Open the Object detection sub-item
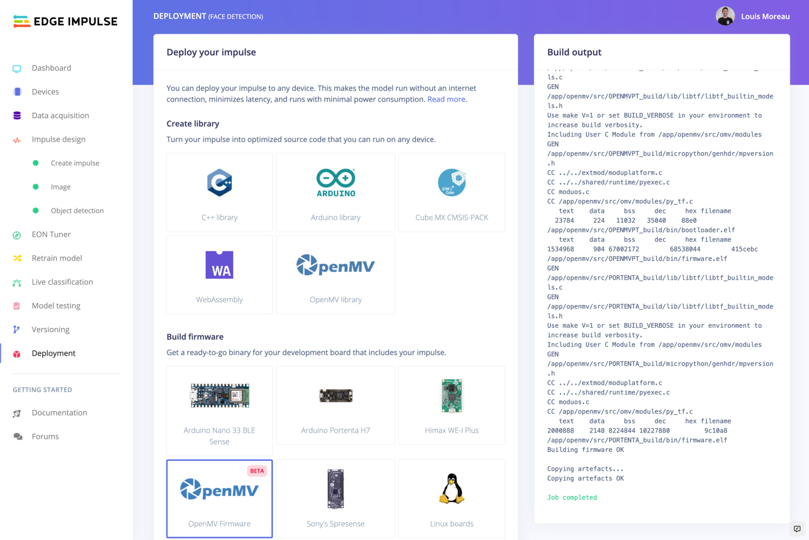The width and height of the screenshot is (809, 540). tap(77, 211)
